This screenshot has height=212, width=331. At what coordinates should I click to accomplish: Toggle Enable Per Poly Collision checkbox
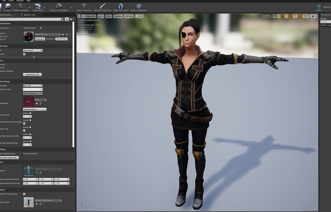coord(24,194)
